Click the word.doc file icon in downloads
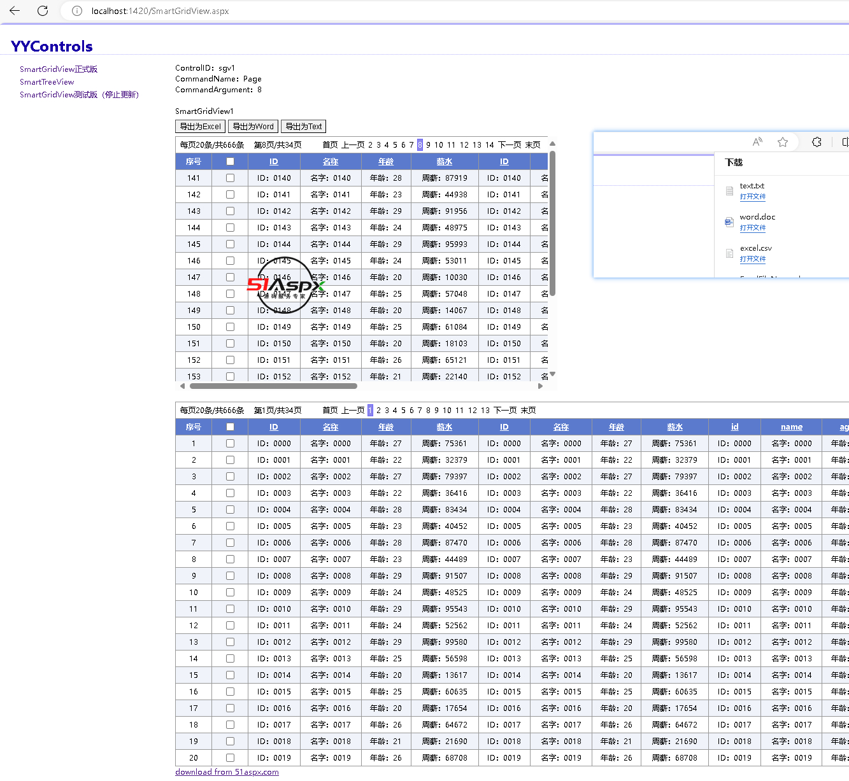The image size is (849, 781). (729, 222)
